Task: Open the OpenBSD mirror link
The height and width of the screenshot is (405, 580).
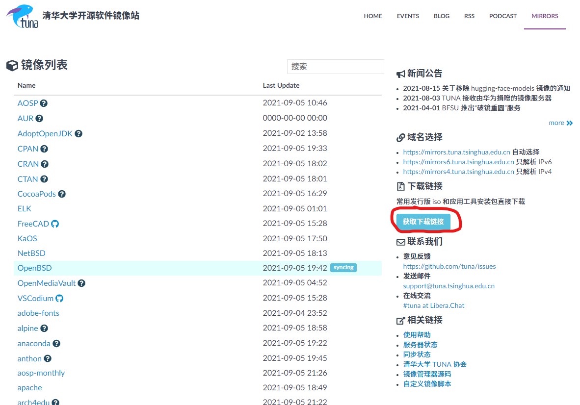Action: (x=35, y=268)
